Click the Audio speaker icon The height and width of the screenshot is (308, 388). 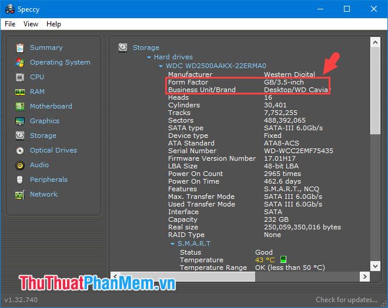20,165
